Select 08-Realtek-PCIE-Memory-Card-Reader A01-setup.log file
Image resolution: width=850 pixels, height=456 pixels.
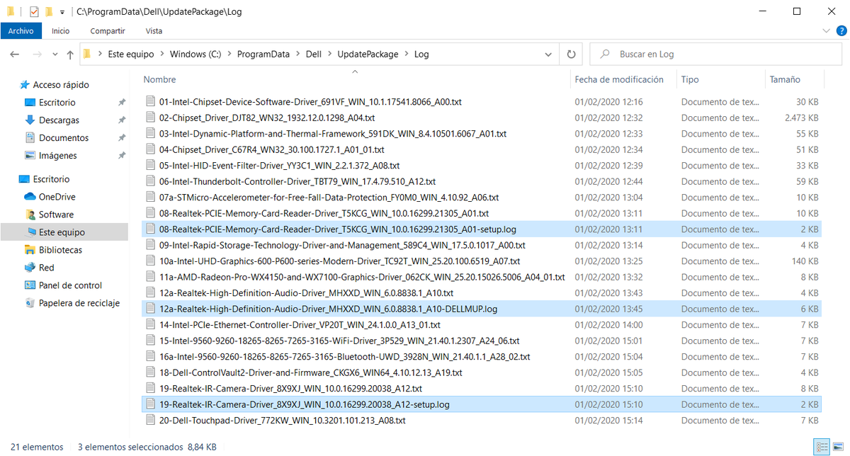[482, 229]
